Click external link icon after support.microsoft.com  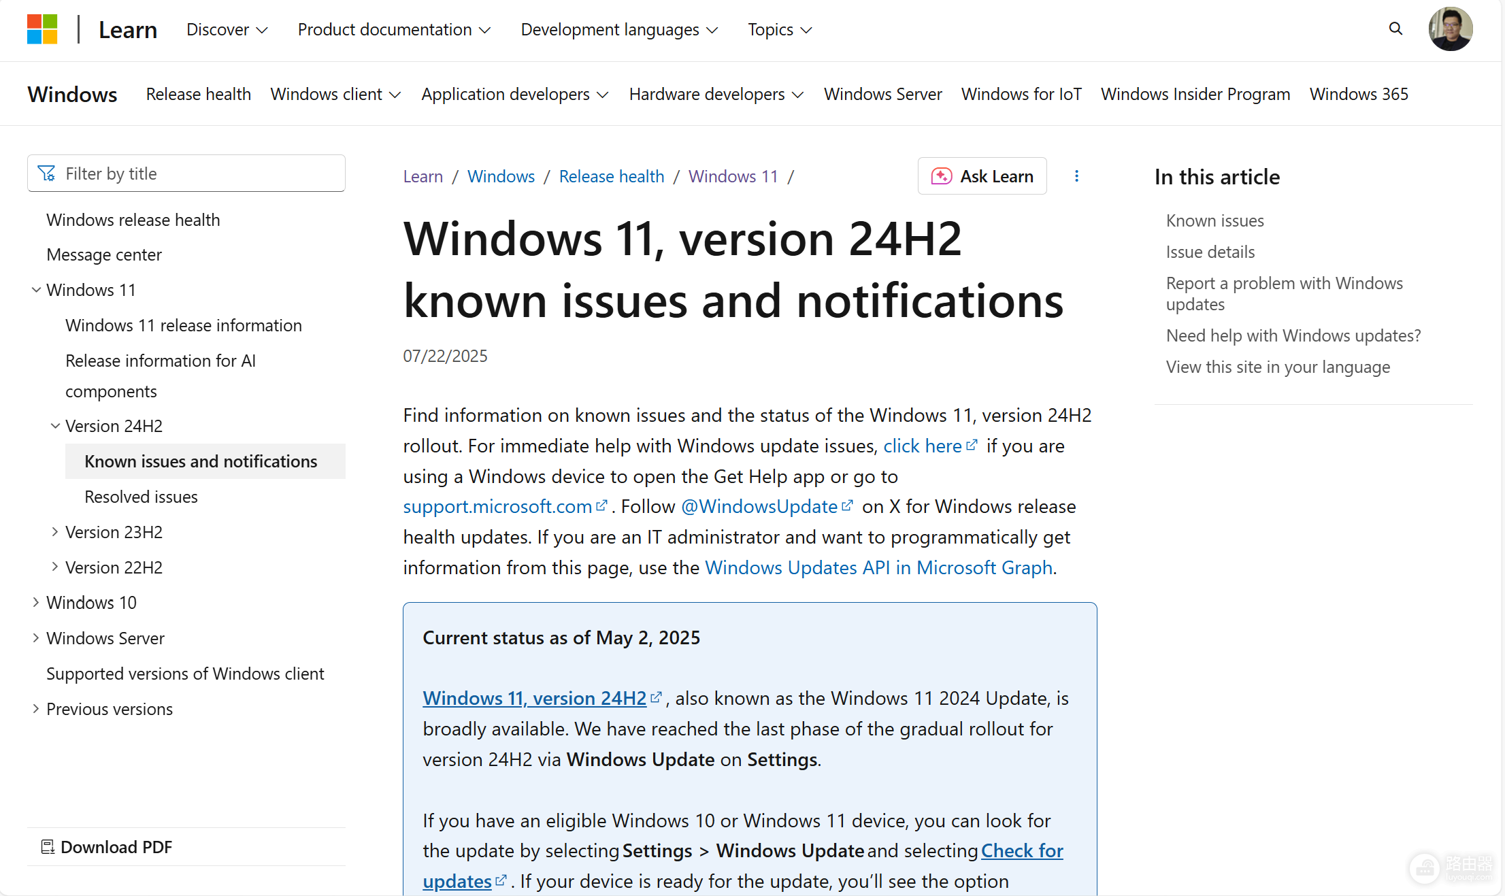click(601, 505)
